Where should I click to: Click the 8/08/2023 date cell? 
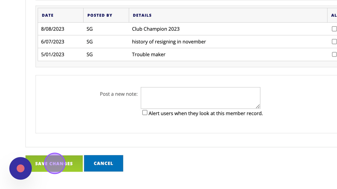point(53,29)
